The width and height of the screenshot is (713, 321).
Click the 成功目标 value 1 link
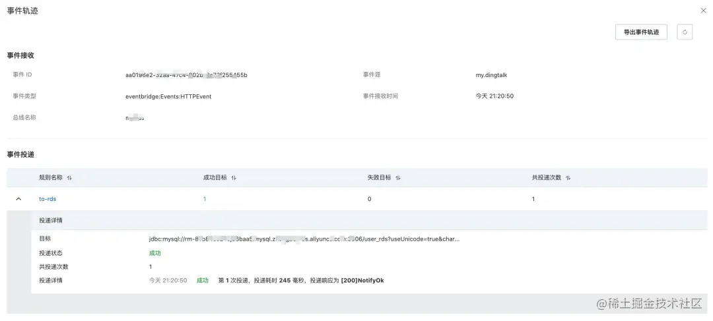205,199
